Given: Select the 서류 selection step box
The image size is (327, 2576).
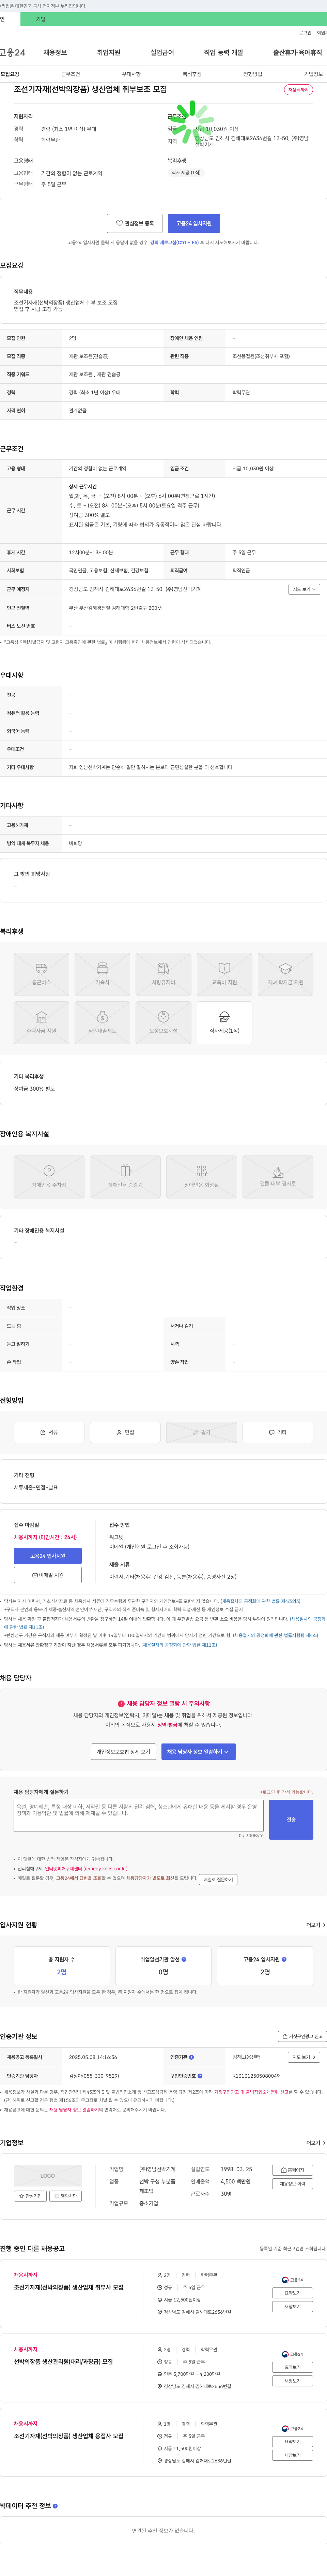Looking at the screenshot, I should pyautogui.click(x=49, y=1432).
